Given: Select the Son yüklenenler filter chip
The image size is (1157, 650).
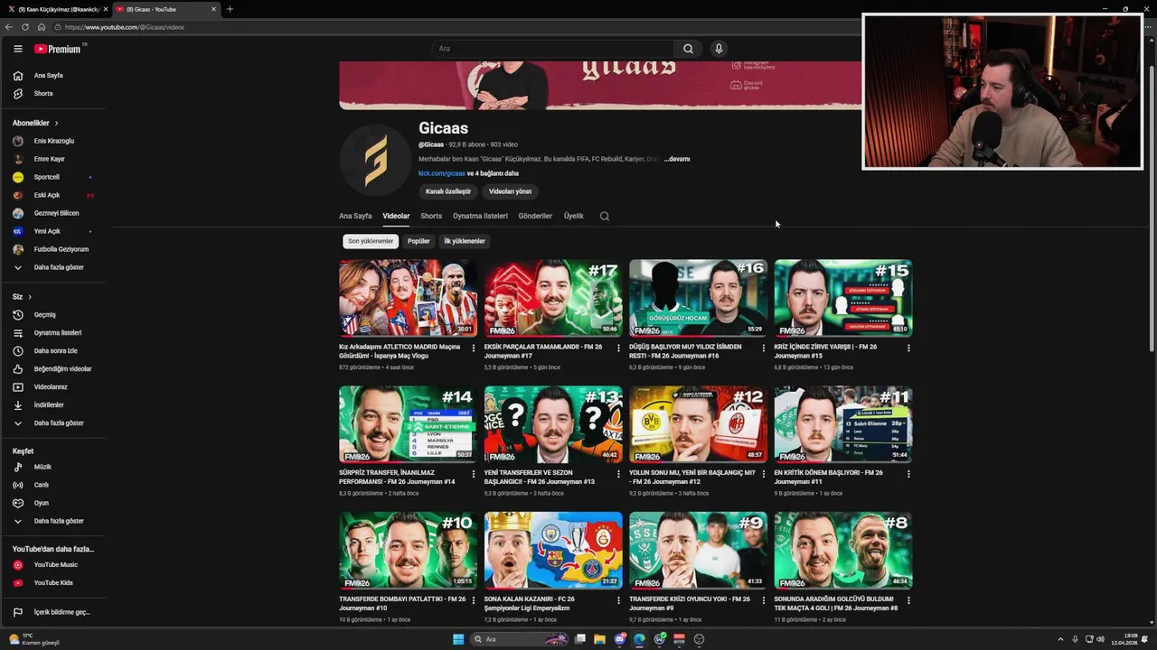Looking at the screenshot, I should click(x=371, y=241).
